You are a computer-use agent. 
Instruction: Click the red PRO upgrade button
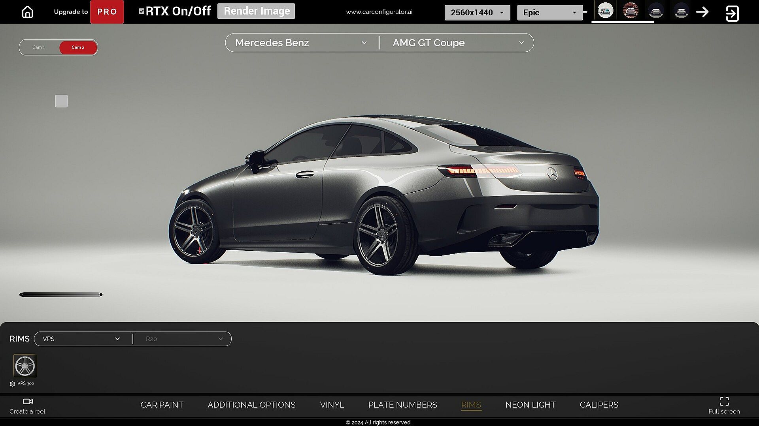coord(107,12)
